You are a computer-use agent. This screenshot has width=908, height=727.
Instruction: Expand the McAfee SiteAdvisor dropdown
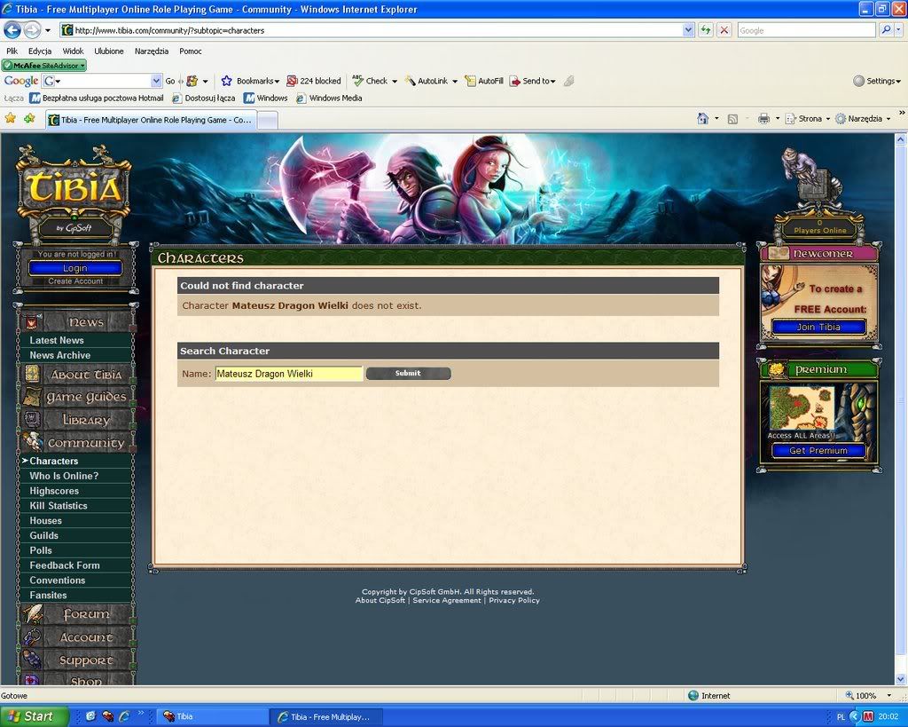pos(82,66)
